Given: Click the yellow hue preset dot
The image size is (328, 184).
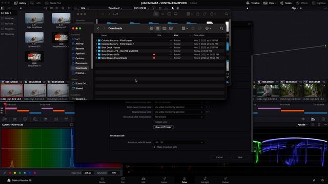Looking at the screenshot, I should (x=15, y=173).
